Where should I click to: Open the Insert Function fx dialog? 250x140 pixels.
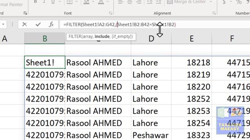(x=51, y=24)
